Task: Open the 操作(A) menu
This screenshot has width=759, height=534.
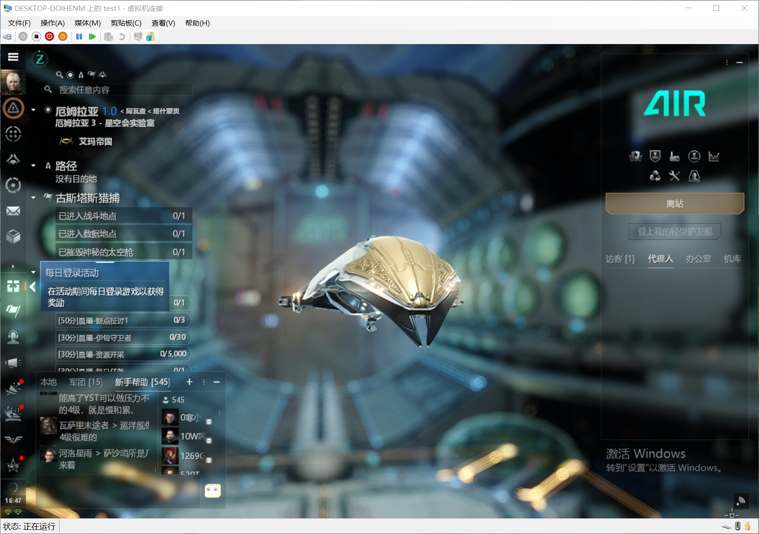Action: click(x=53, y=23)
